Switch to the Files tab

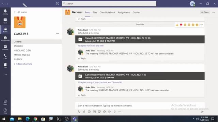click(95, 13)
